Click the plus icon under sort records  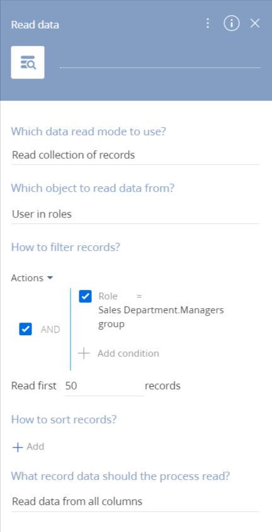tap(17, 447)
